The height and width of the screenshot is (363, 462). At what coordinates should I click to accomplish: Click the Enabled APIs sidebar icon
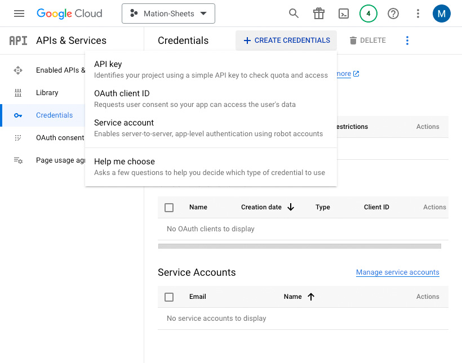pyautogui.click(x=18, y=70)
